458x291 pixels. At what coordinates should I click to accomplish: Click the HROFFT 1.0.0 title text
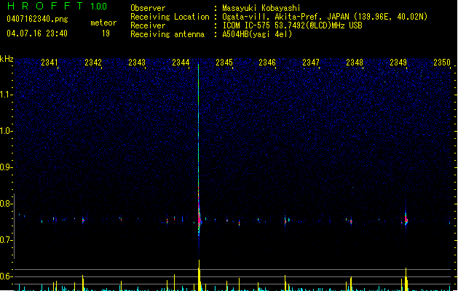coord(58,6)
